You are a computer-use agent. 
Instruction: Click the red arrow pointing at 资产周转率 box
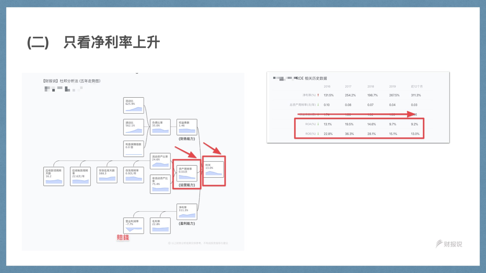click(185, 152)
